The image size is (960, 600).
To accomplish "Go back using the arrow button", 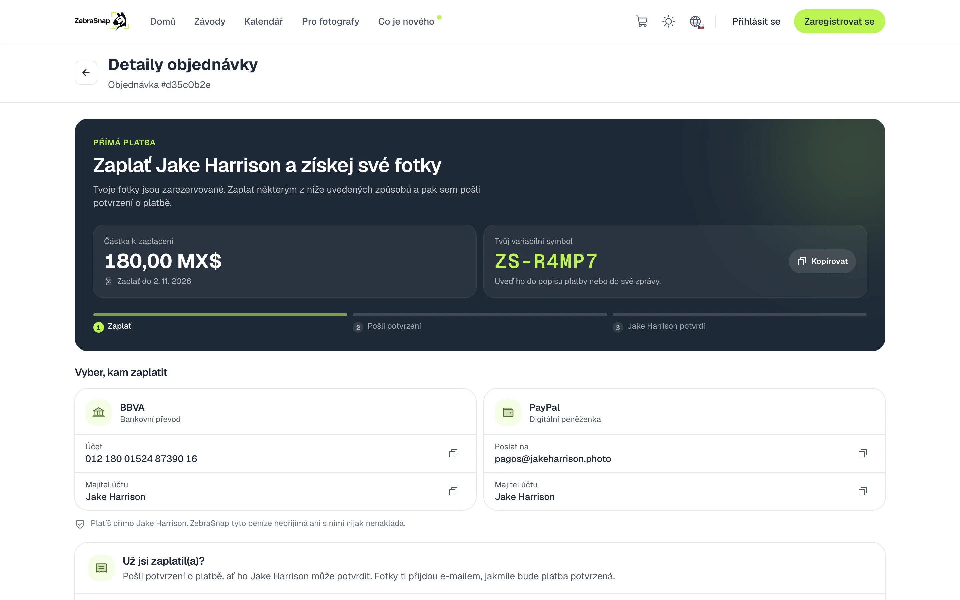I will (x=86, y=73).
